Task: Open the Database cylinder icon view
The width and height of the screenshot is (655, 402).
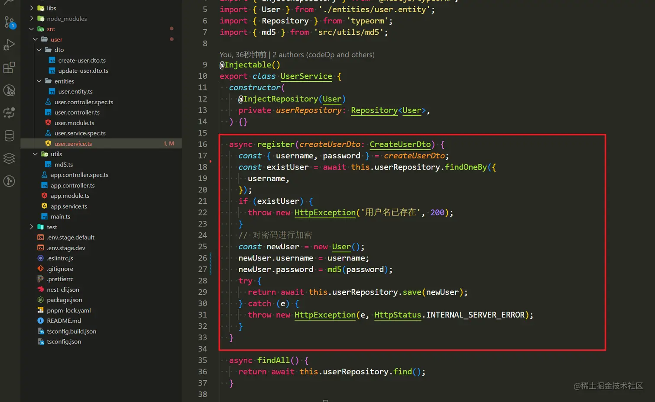Action: point(10,135)
